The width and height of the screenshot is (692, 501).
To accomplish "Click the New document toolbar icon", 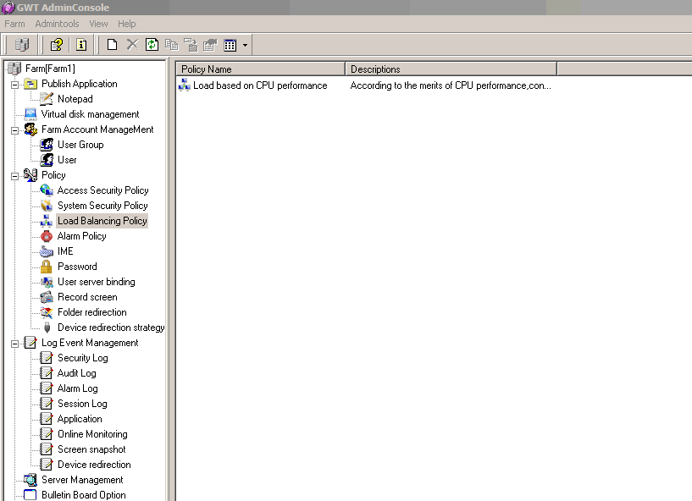I will click(112, 45).
